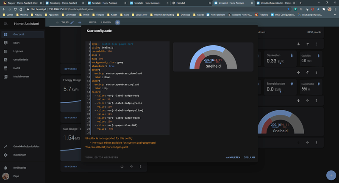
Task: Click the Energie huidig 566 W card
Action: click(311, 87)
